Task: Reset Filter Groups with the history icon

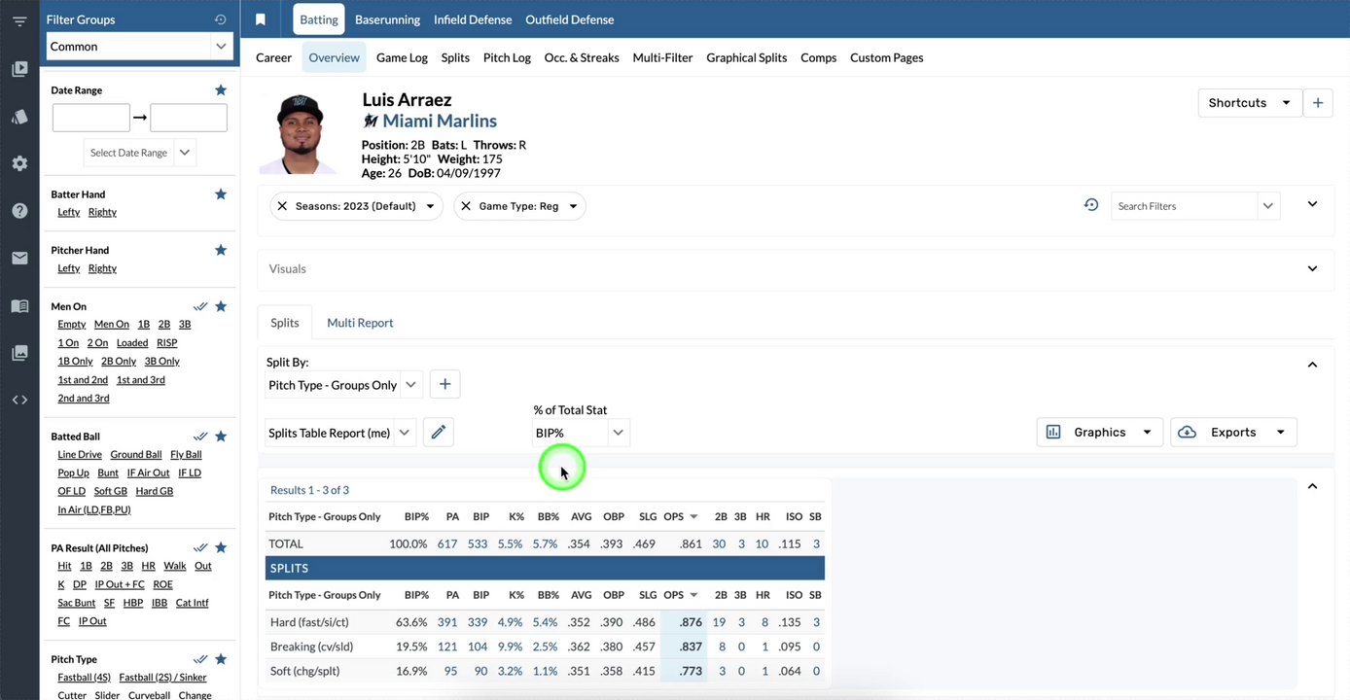Action: pos(221,19)
